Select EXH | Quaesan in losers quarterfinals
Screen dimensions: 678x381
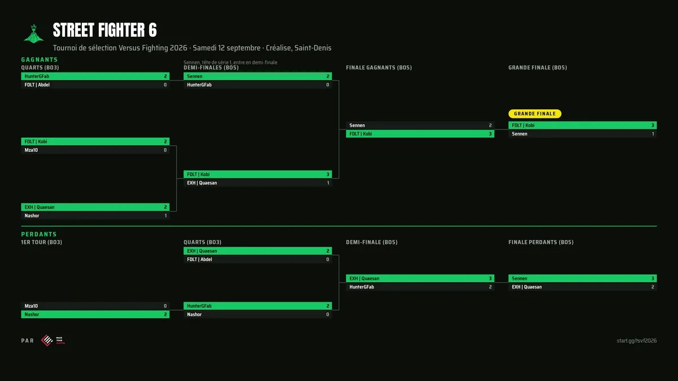(x=258, y=251)
